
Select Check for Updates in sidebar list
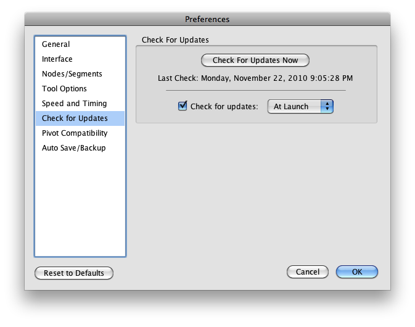[80, 118]
